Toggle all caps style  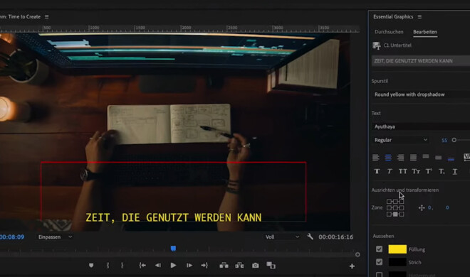402,171
